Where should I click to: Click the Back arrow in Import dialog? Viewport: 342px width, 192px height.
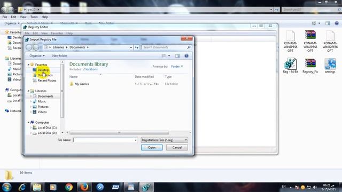(x=29, y=47)
